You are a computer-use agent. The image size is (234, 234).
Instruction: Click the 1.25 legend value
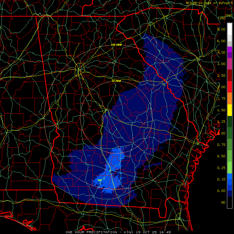point(221,122)
